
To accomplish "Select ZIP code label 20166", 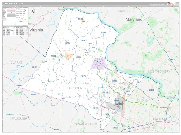I will point(116,101).
